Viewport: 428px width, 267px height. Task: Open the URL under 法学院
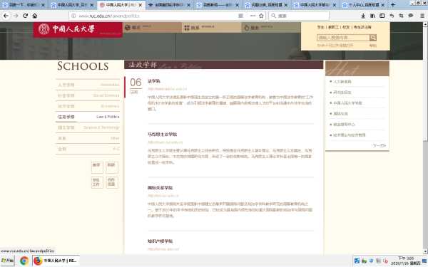168,89
